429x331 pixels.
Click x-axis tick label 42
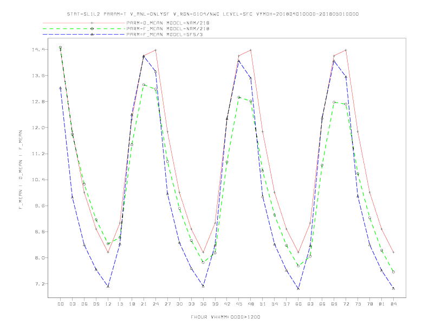(227, 304)
